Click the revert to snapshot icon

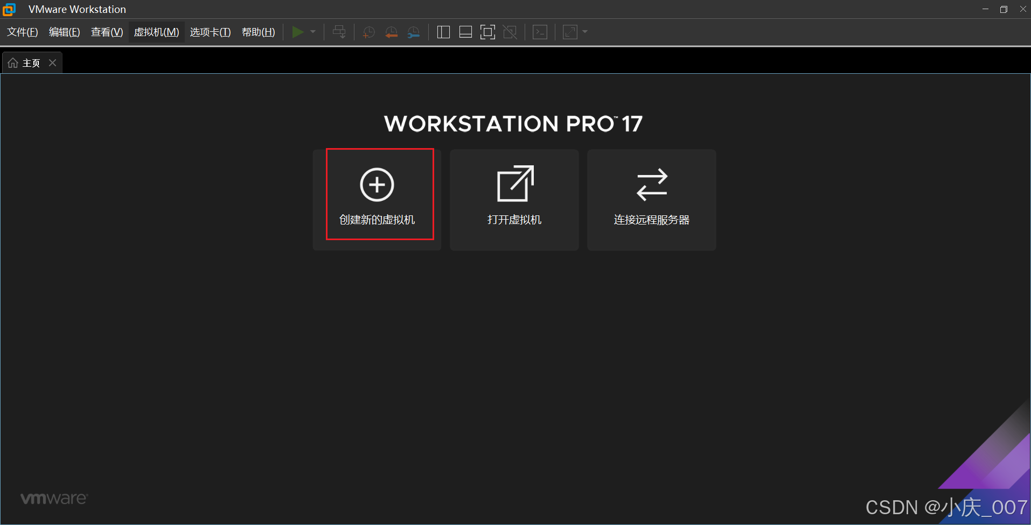392,32
